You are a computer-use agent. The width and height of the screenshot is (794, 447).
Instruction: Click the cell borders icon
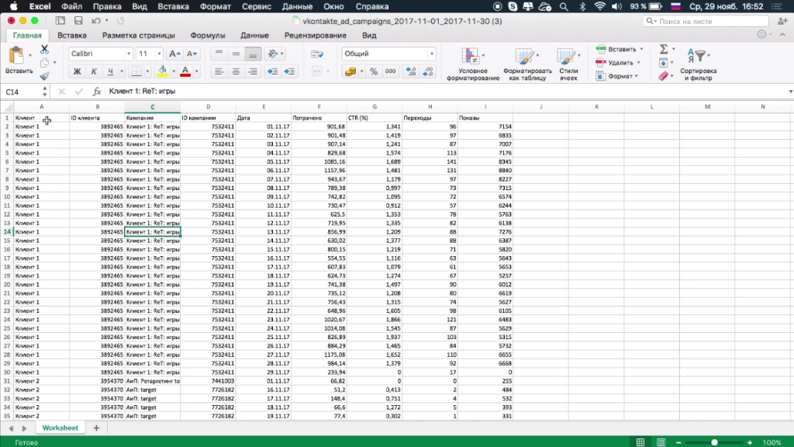tap(136, 71)
